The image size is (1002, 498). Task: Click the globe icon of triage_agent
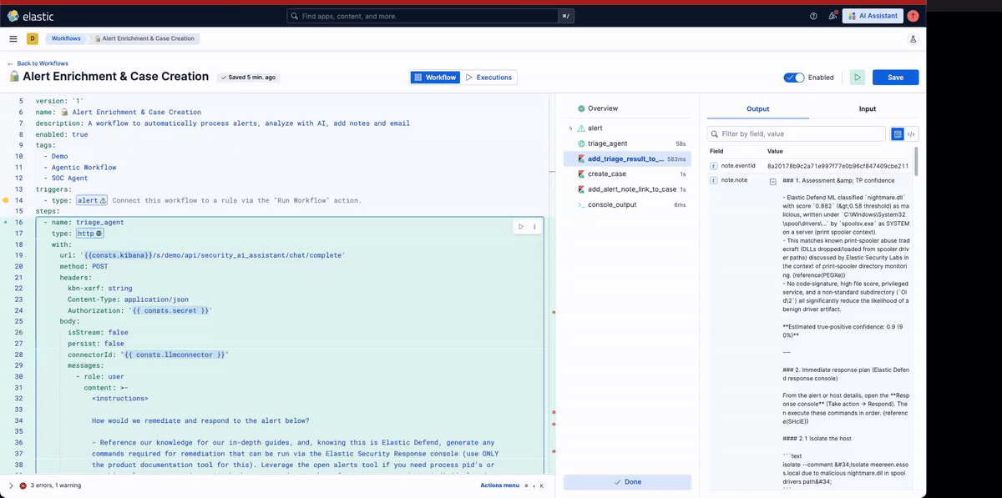581,143
